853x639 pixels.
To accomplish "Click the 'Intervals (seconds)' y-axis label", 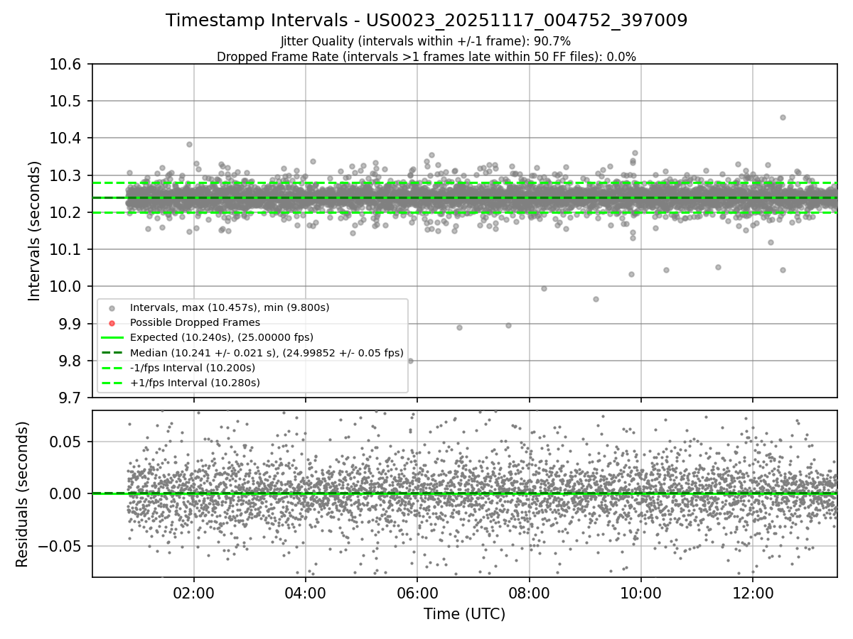I will (x=35, y=231).
